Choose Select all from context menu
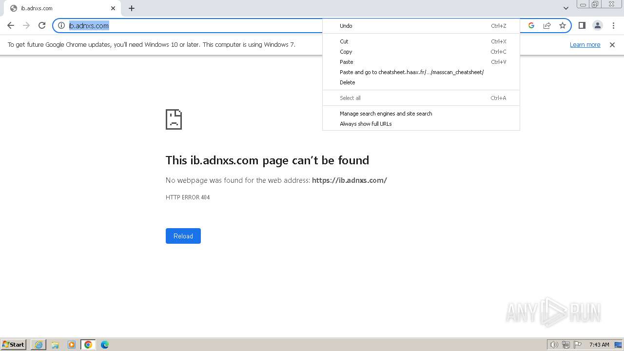Screen dimensions: 624x351 [x=421, y=98]
